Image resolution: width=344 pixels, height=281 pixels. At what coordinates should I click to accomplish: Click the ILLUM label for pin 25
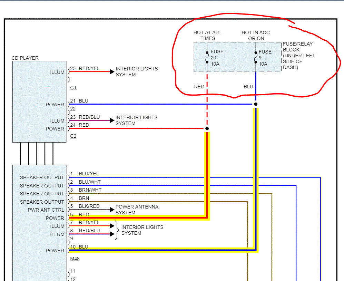pyautogui.click(x=57, y=72)
